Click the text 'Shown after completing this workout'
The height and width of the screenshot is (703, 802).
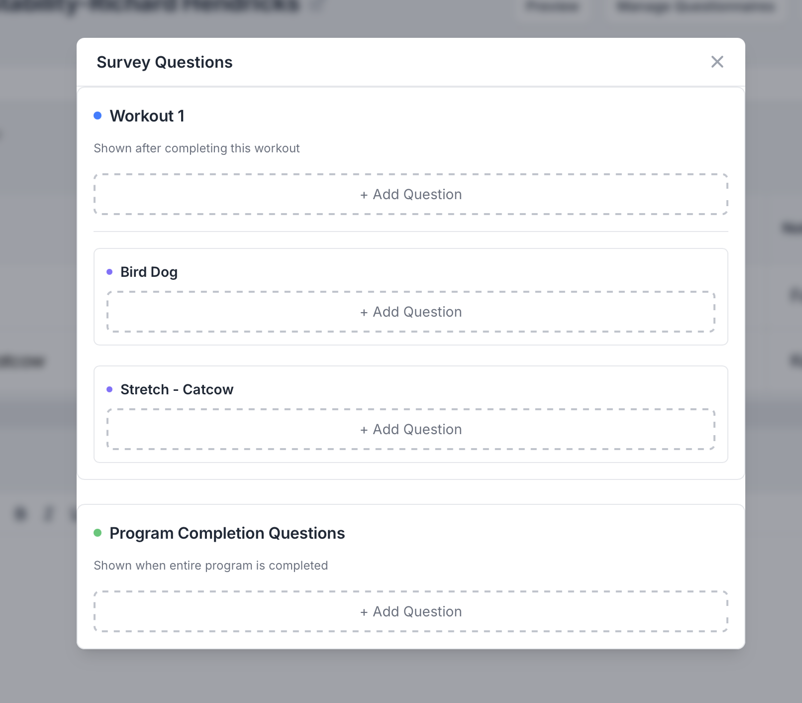(197, 148)
